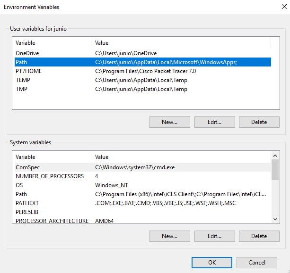This screenshot has height=273, width=290.
Task: Click the Value header in System variables
Action: pyautogui.click(x=182, y=157)
